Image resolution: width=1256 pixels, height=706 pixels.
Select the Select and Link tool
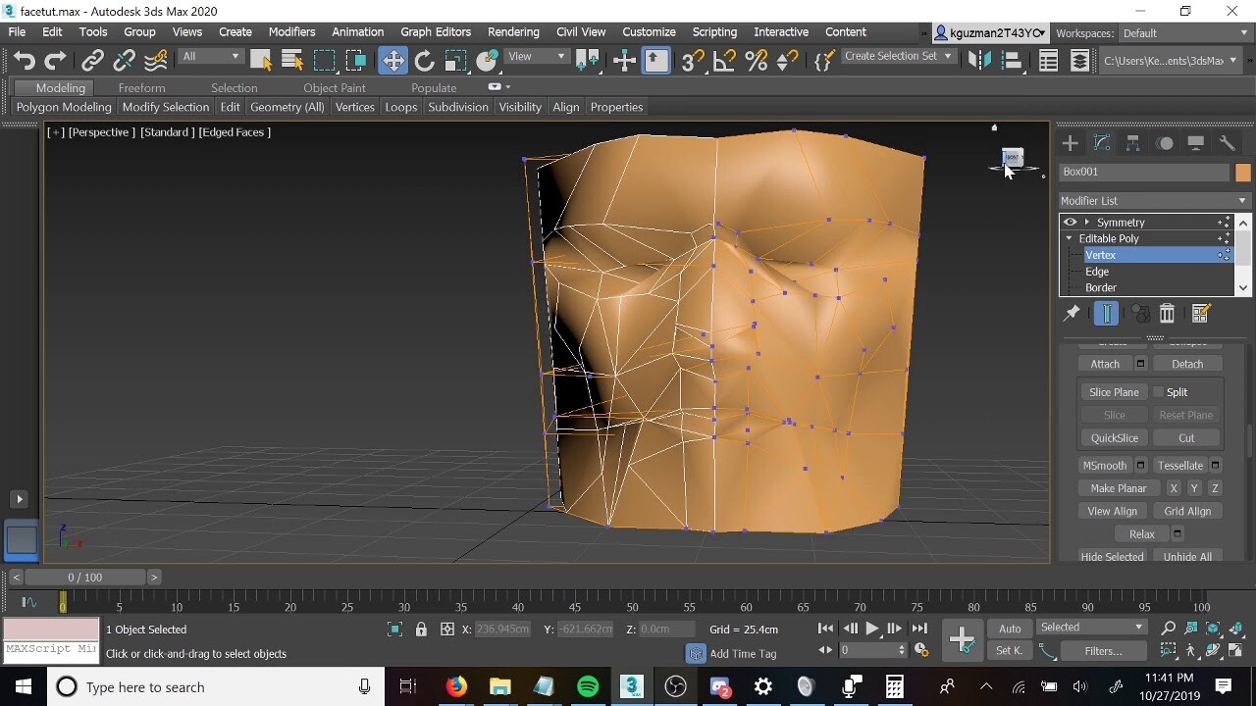(92, 61)
